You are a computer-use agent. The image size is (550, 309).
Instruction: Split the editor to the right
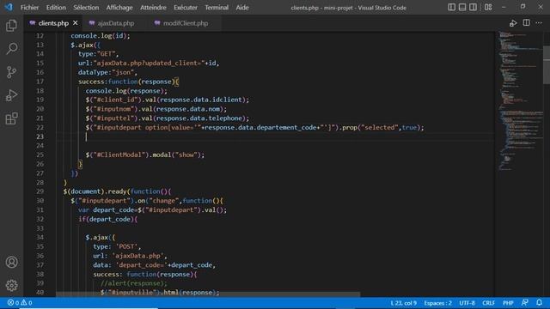527,23
